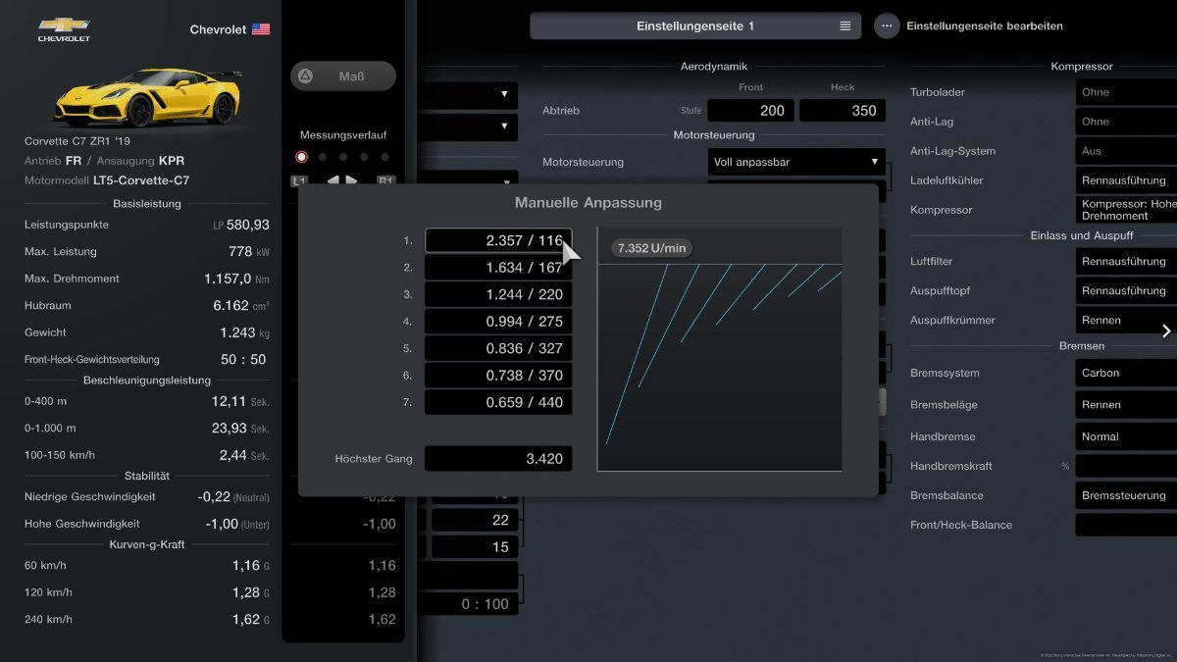Click the L1 shoulder button icon
This screenshot has height=662, width=1177.
[x=300, y=180]
